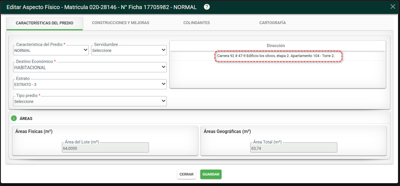The height and width of the screenshot is (186, 400).
Task: Click the Áreas Físicas (m²) heading
Action: click(34, 131)
